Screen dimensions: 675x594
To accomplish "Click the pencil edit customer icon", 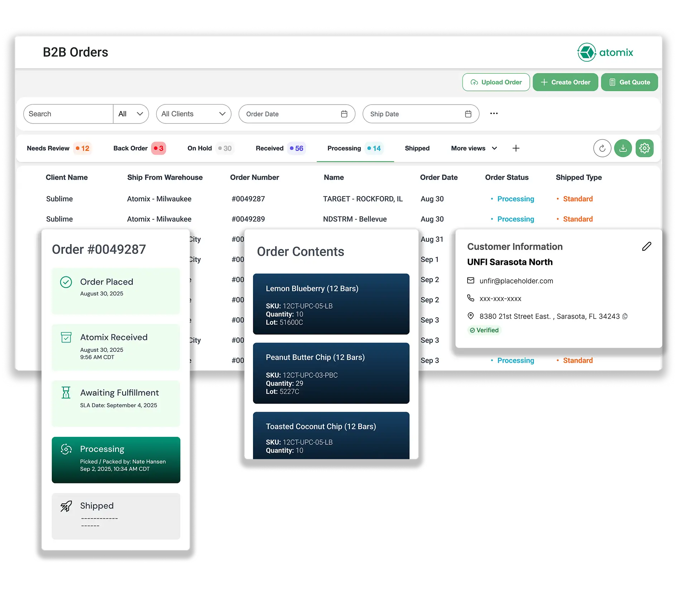I will click(646, 246).
